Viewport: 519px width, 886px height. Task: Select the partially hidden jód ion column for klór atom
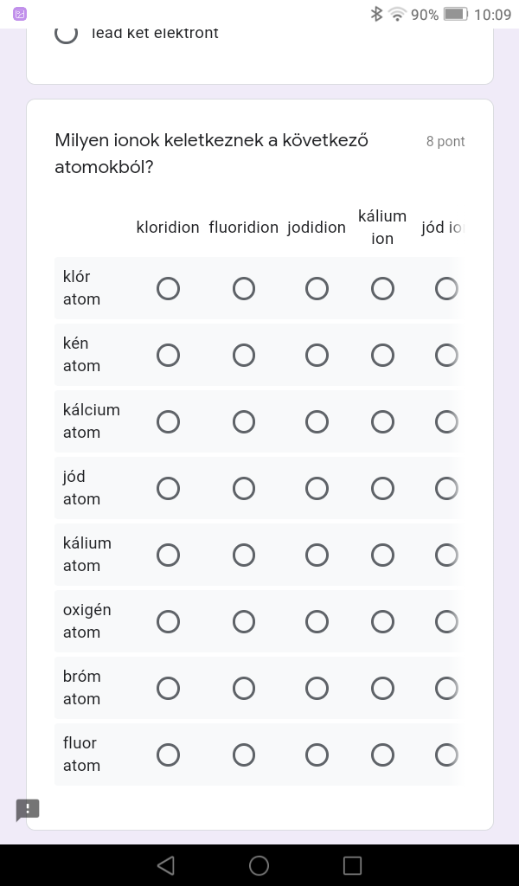446,288
